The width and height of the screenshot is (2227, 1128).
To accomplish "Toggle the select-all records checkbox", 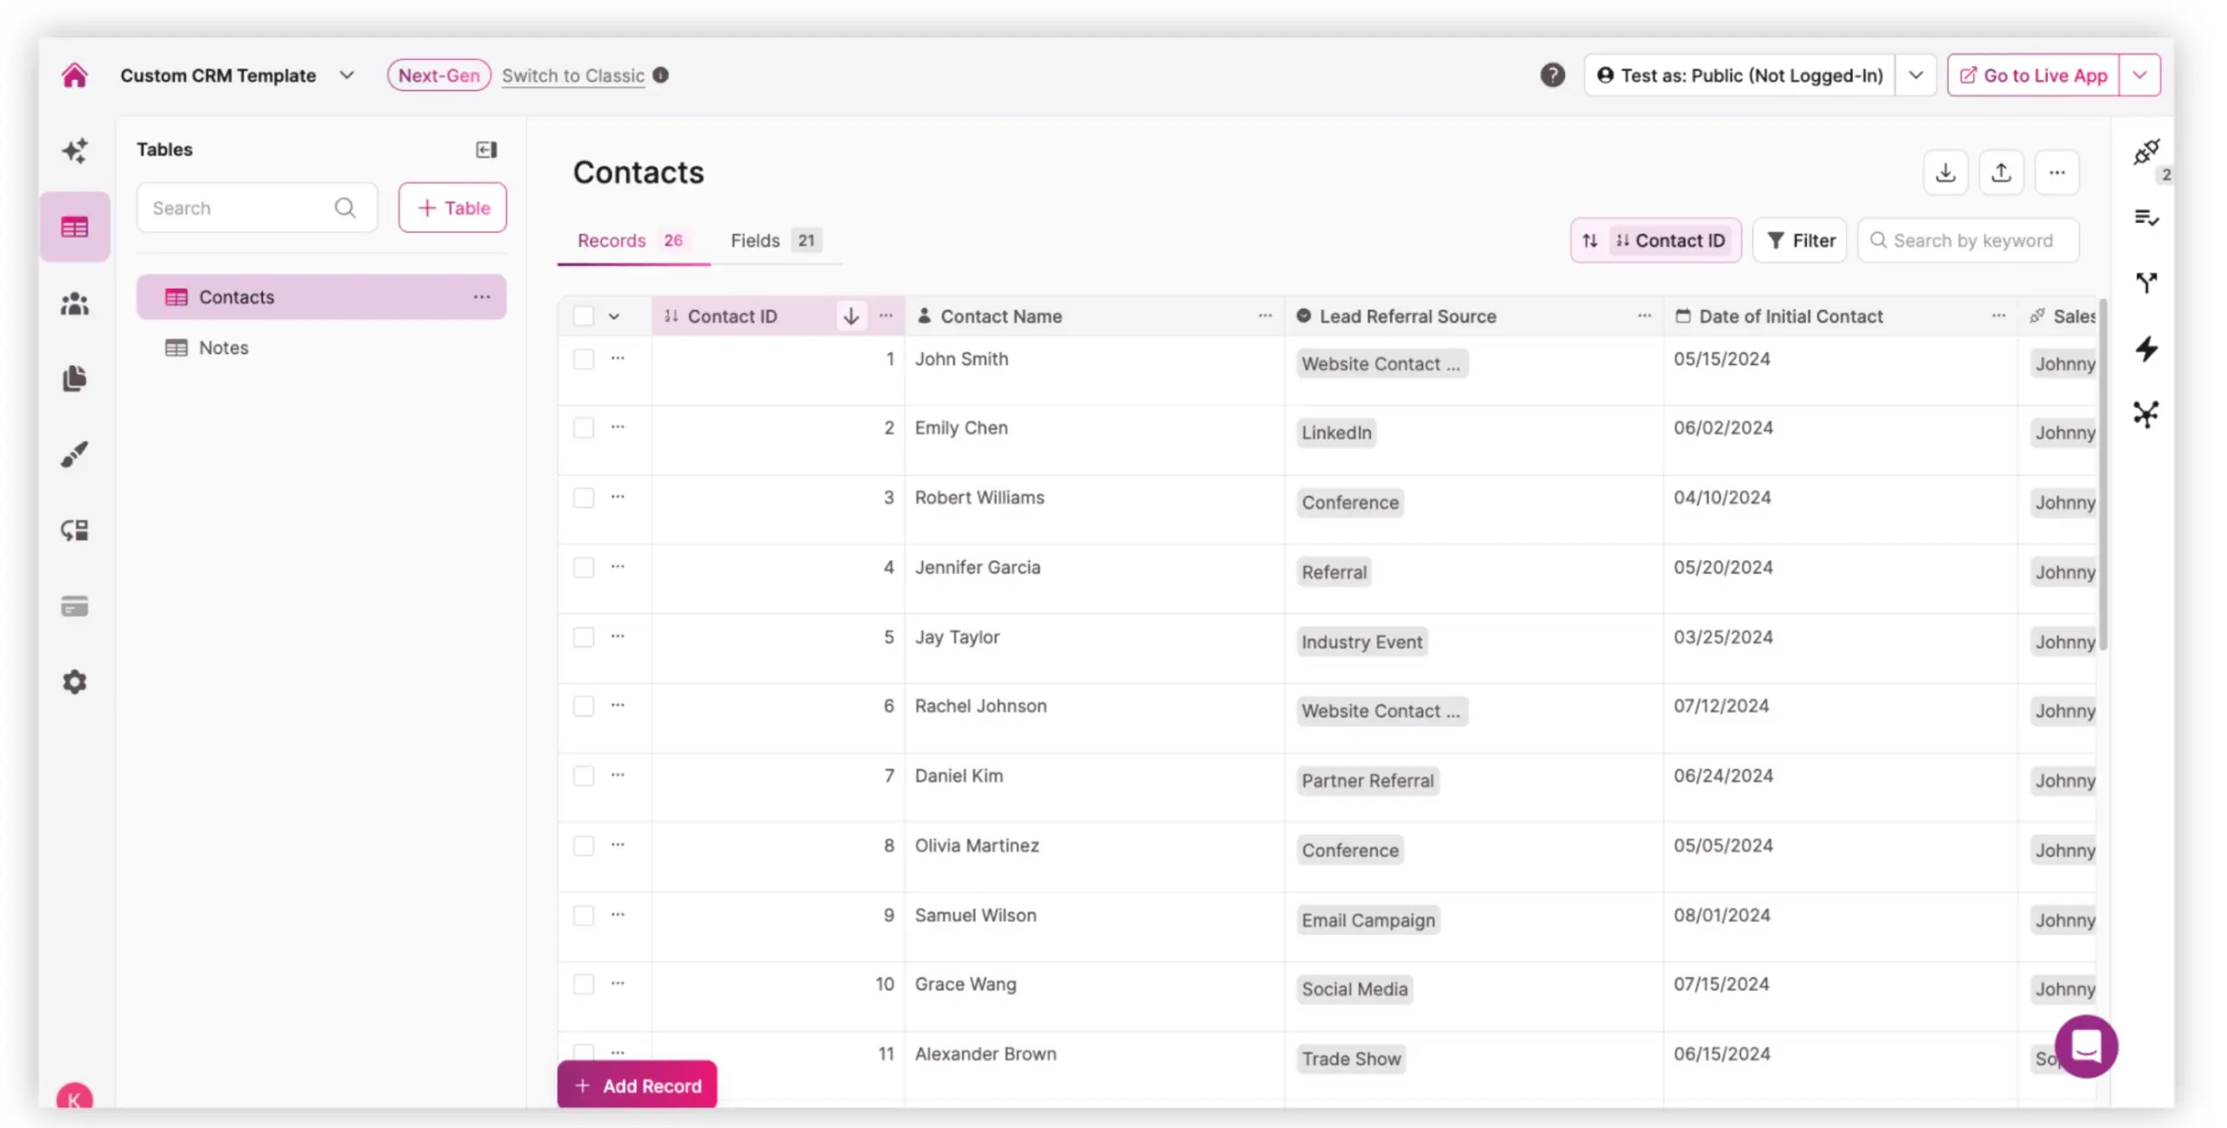I will point(584,317).
